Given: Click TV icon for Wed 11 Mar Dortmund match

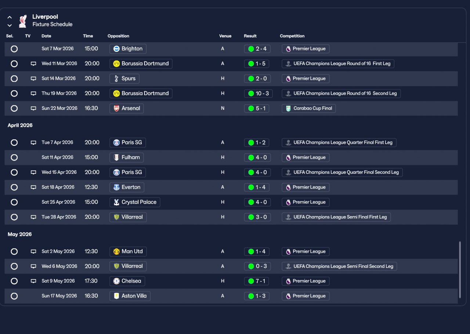Looking at the screenshot, I should (33, 64).
